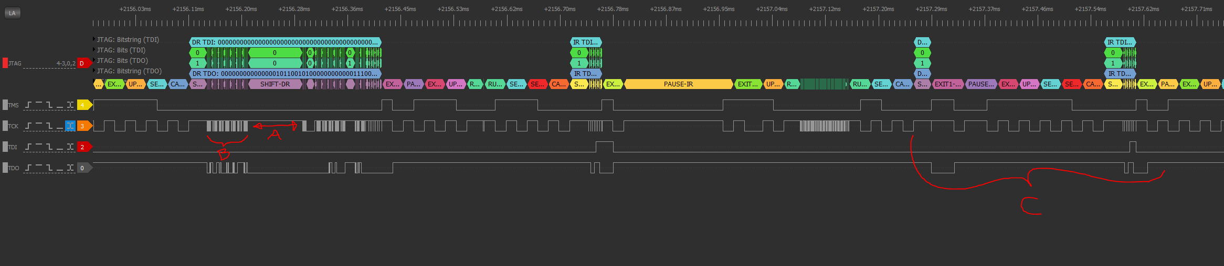
Task: Click the DR TDI bitstring annotation
Action: pos(285,42)
